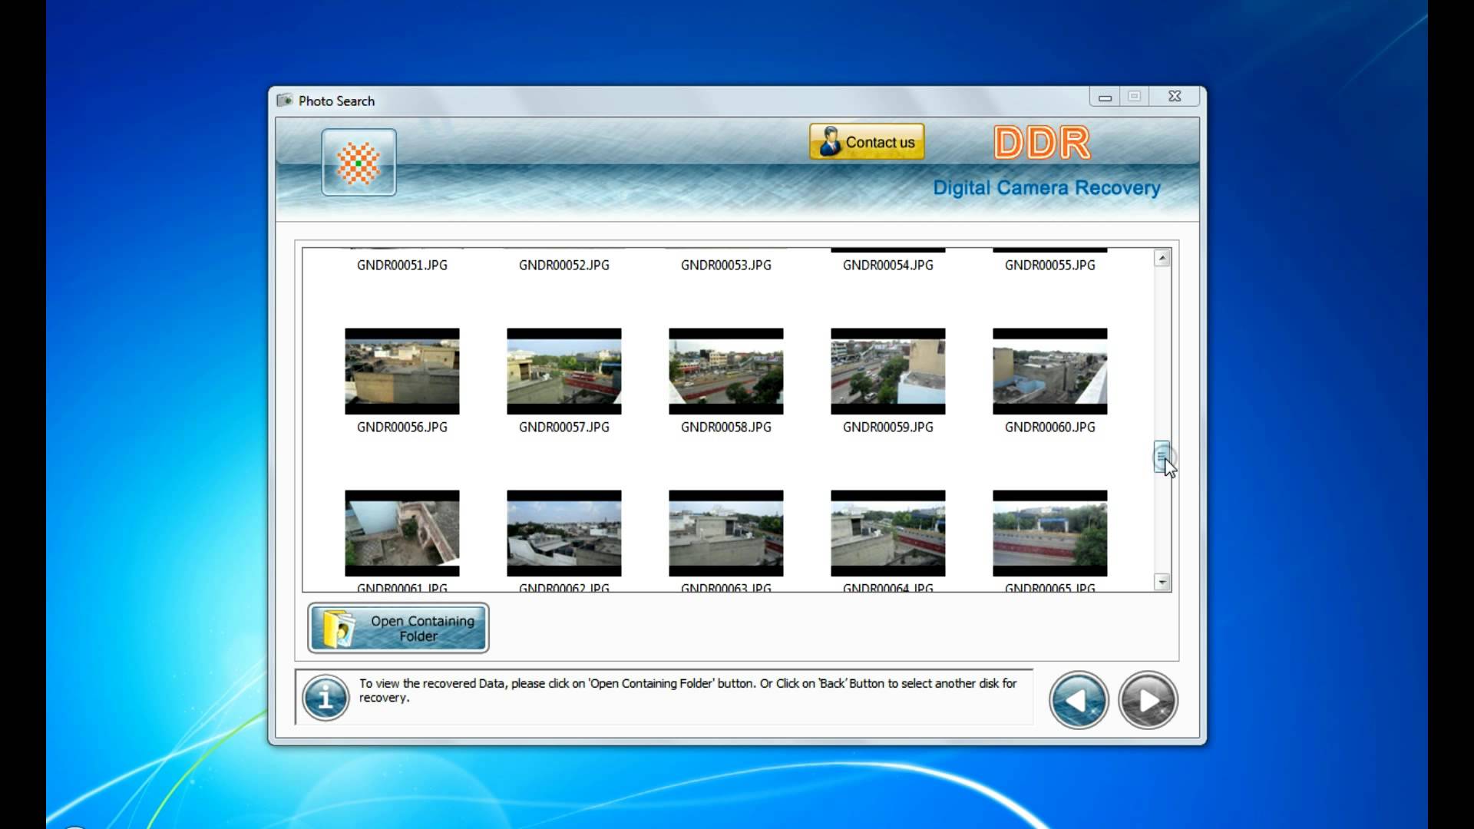Click the Photo Search title bar icon
Image resolution: width=1474 pixels, height=829 pixels.
[x=285, y=101]
